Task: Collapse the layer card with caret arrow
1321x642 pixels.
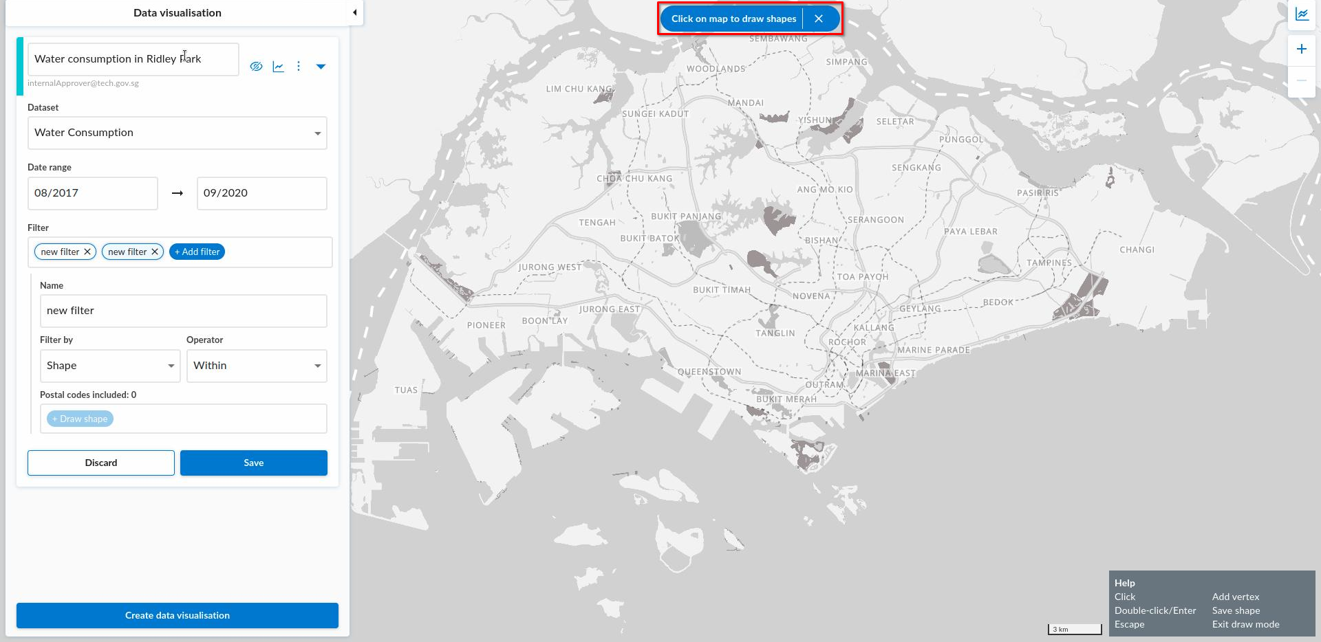Action: 321,67
